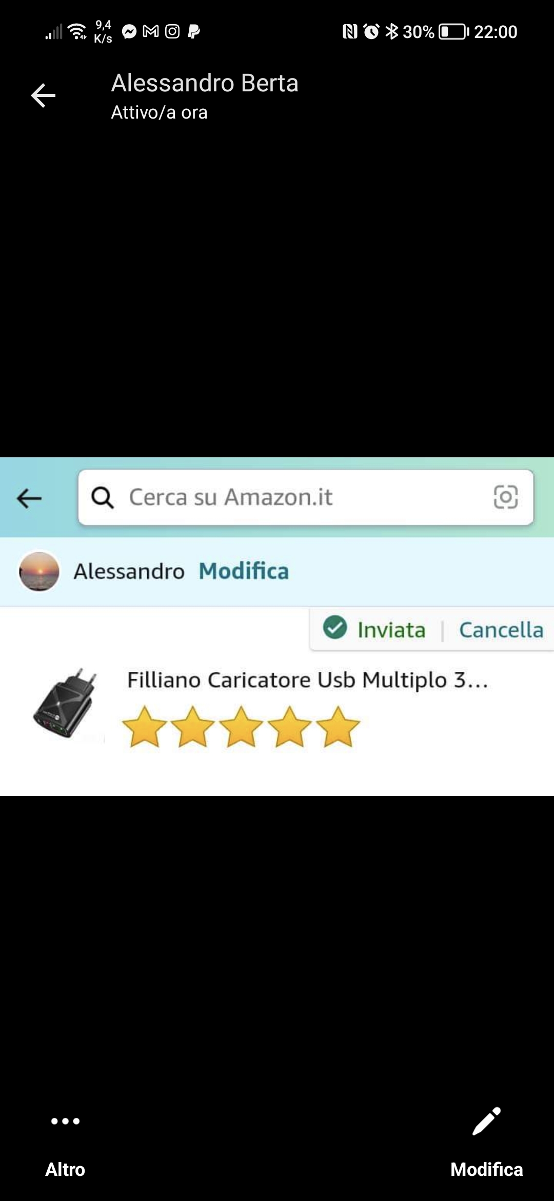
Task: Tap the Cerca su Amazon.it search field
Action: coord(306,497)
